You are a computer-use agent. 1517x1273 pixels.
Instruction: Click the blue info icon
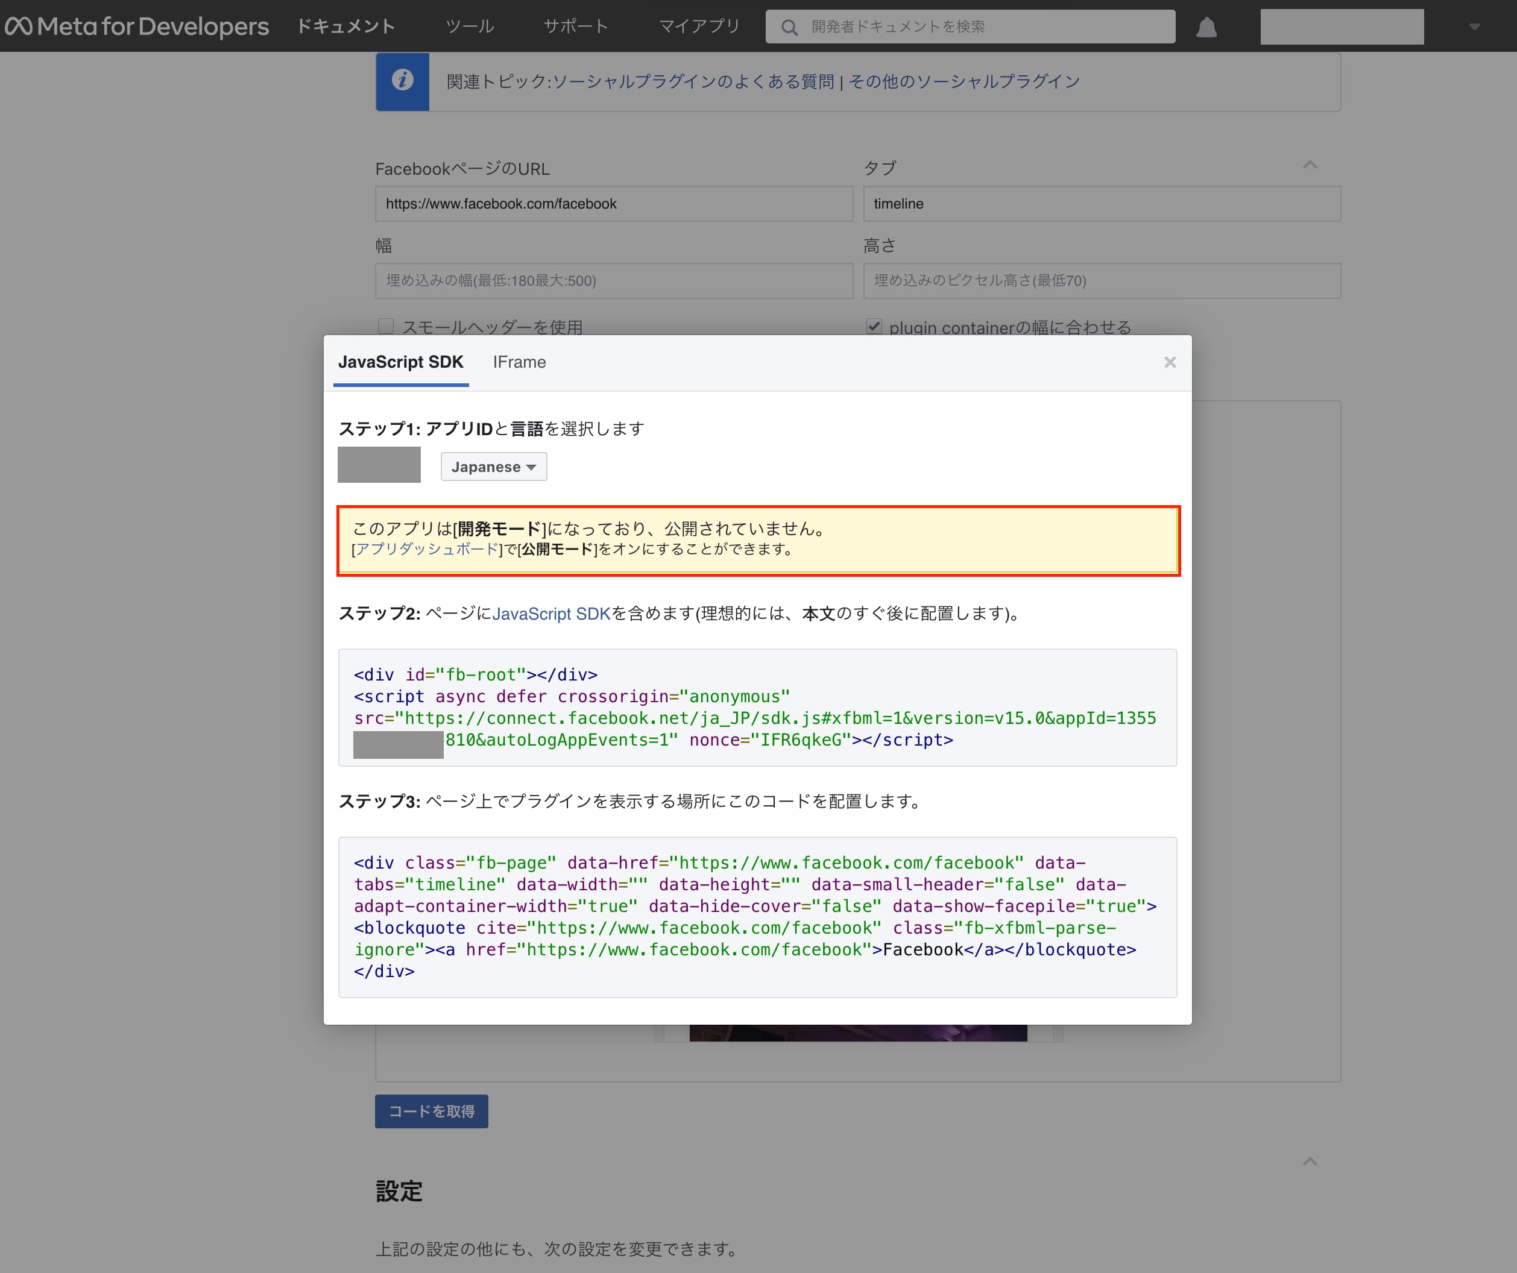(x=402, y=80)
